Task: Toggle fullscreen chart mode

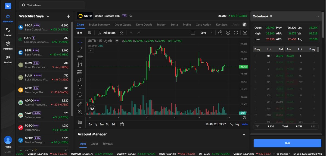Action: pos(236,33)
